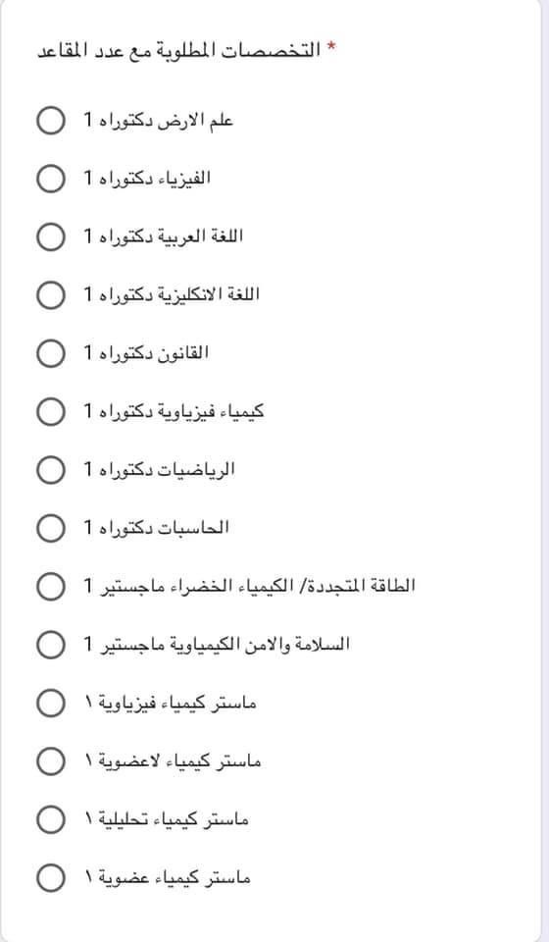This screenshot has height=942, width=549.
Task: Select radio button for علم الارض دكتوراه 1
Action: [x=50, y=120]
